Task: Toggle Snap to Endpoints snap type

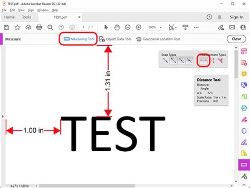Action: (x=174, y=60)
